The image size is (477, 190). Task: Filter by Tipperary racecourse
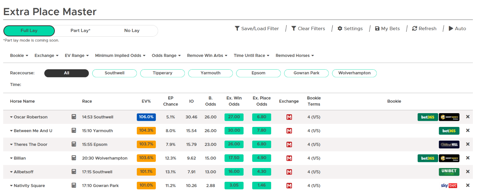point(162,73)
